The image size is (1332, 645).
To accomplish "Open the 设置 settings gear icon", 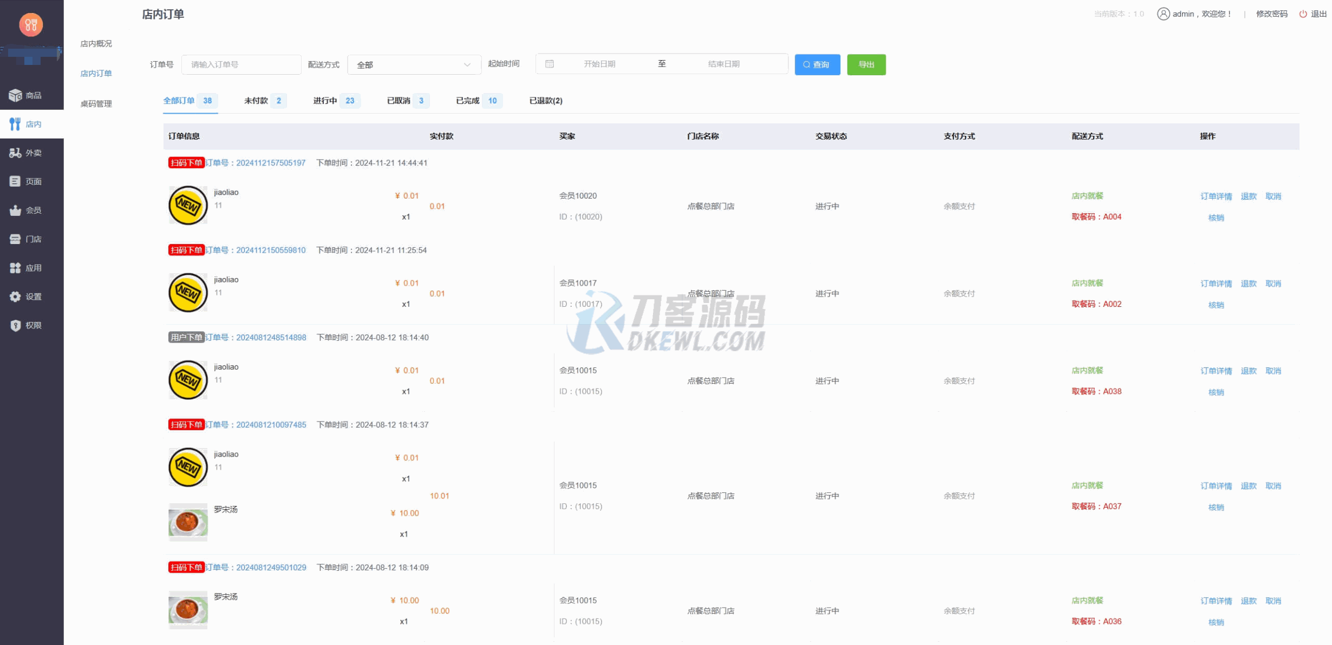I will 15,297.
